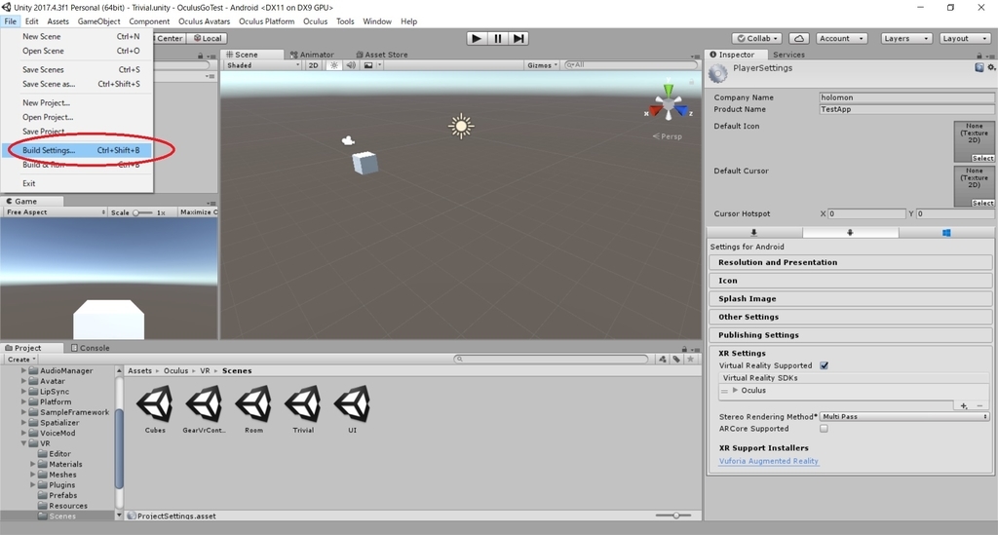Open the Shaded draw mode dropdown

(263, 65)
